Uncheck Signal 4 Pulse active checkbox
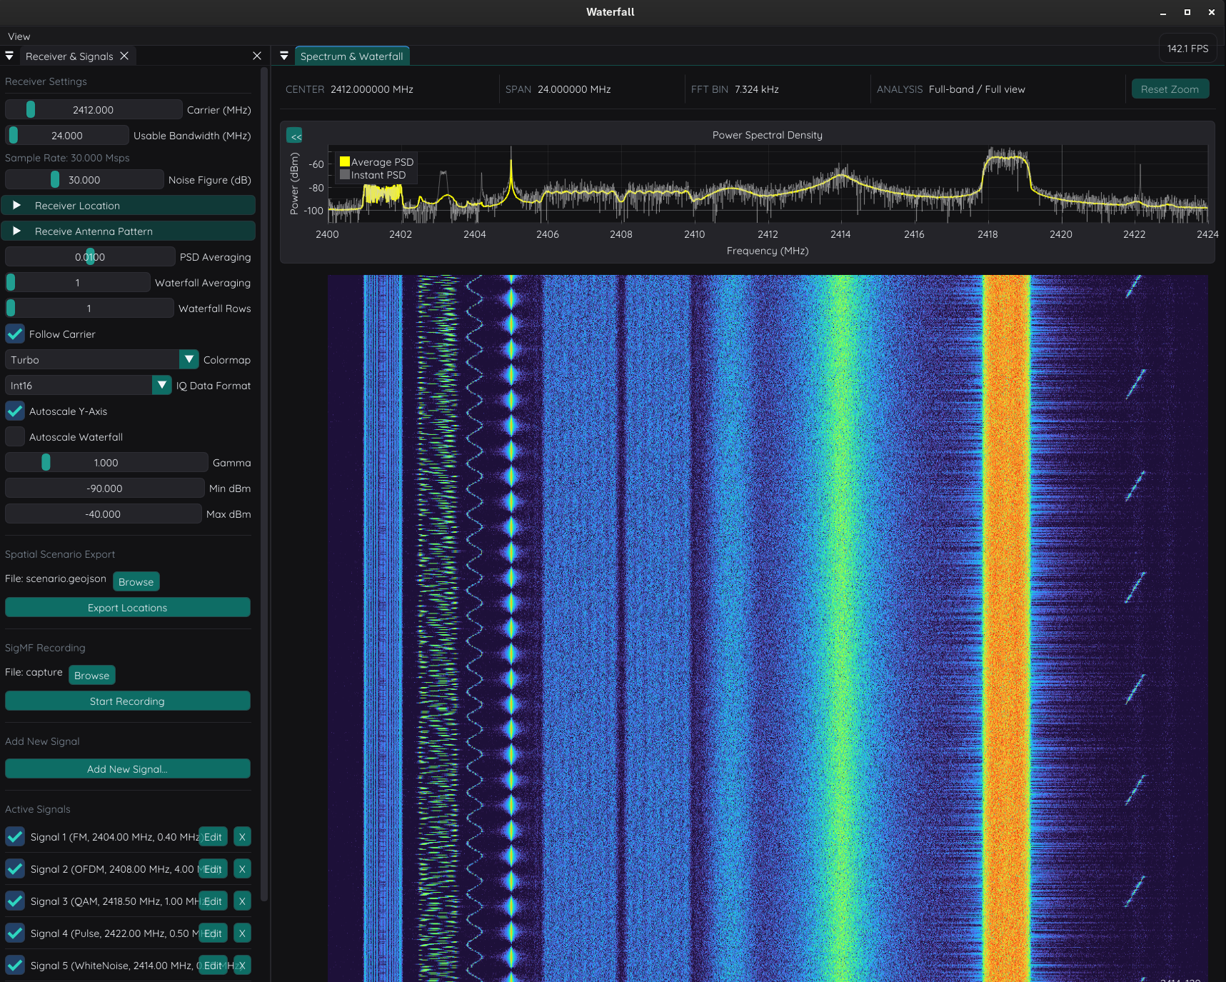Screen dimensions: 1226x982 coord(15,933)
